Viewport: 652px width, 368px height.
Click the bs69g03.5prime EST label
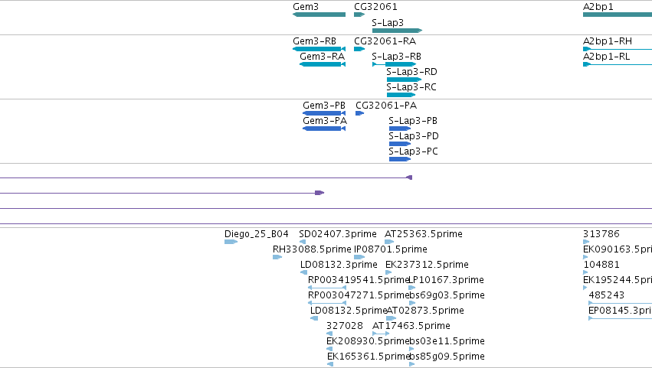click(x=447, y=295)
